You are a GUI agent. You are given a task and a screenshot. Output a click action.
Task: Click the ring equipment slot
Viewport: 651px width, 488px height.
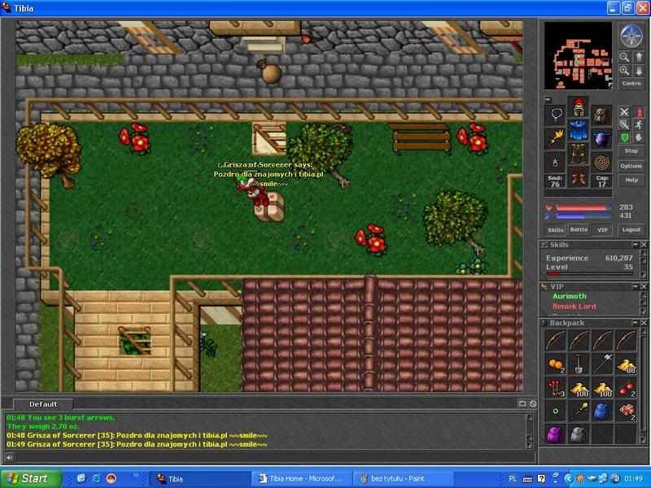(556, 162)
